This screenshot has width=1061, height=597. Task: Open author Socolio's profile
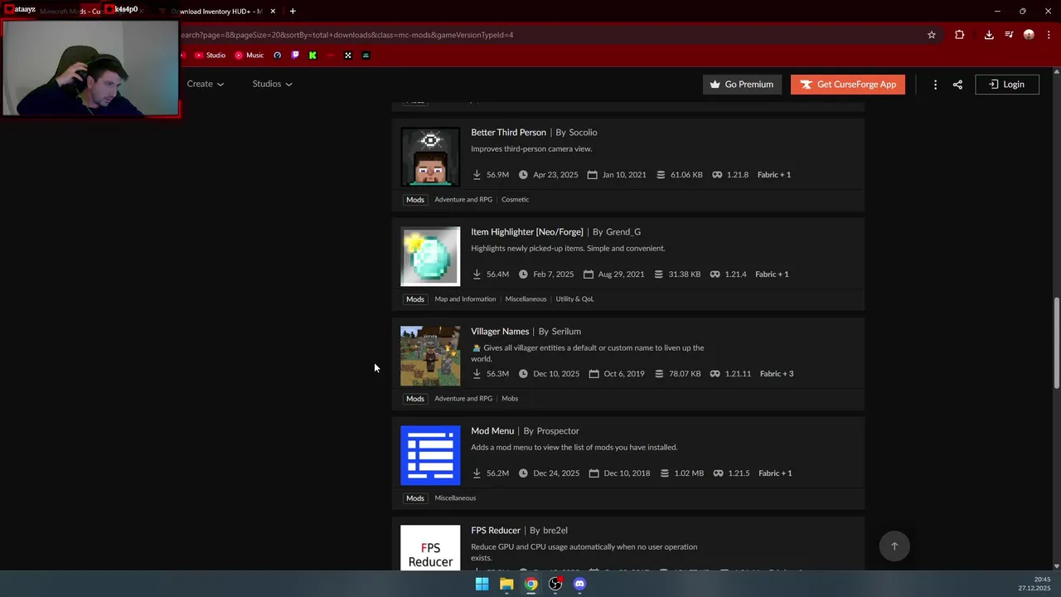[x=583, y=133]
